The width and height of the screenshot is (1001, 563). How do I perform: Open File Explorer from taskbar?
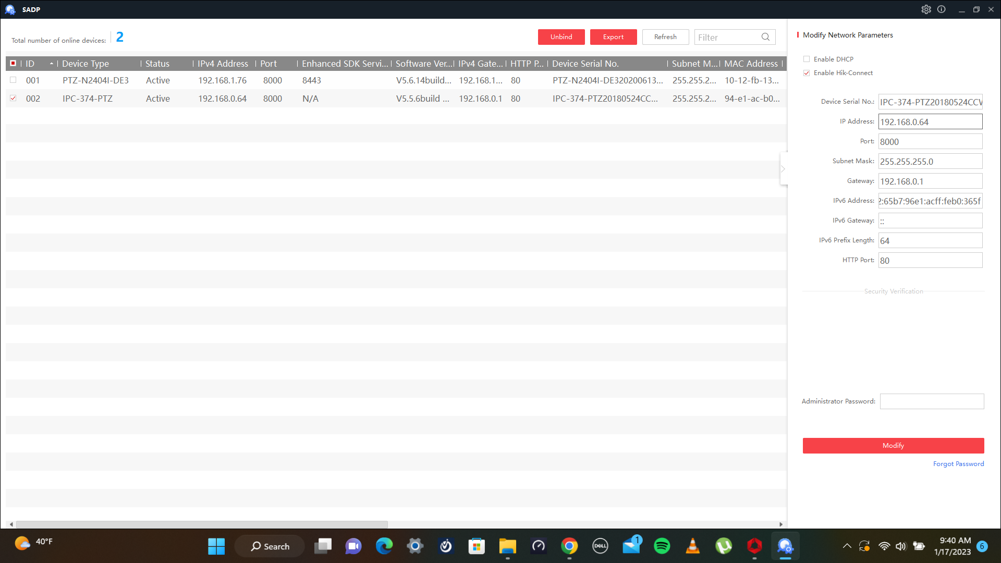coord(507,546)
